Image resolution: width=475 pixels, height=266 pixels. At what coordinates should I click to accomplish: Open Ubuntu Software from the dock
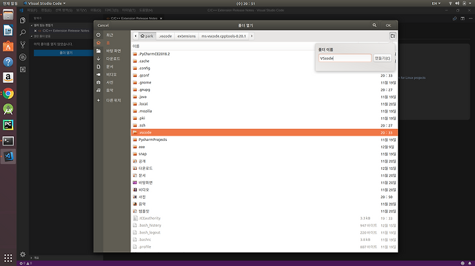(x=8, y=46)
